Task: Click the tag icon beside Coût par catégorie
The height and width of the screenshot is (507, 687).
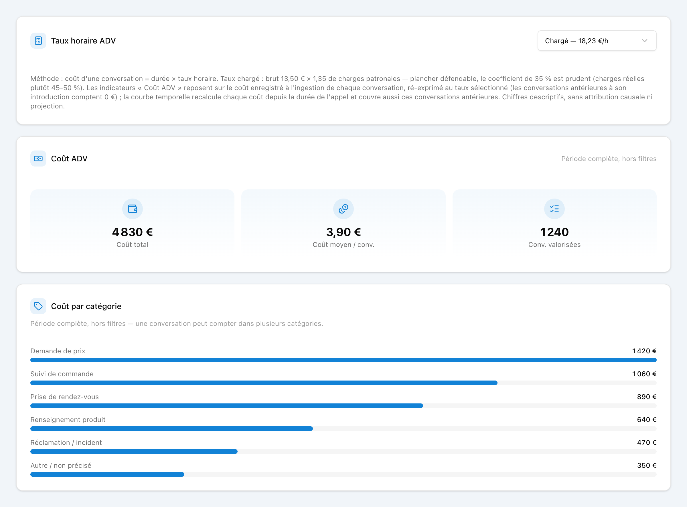Action: click(38, 306)
